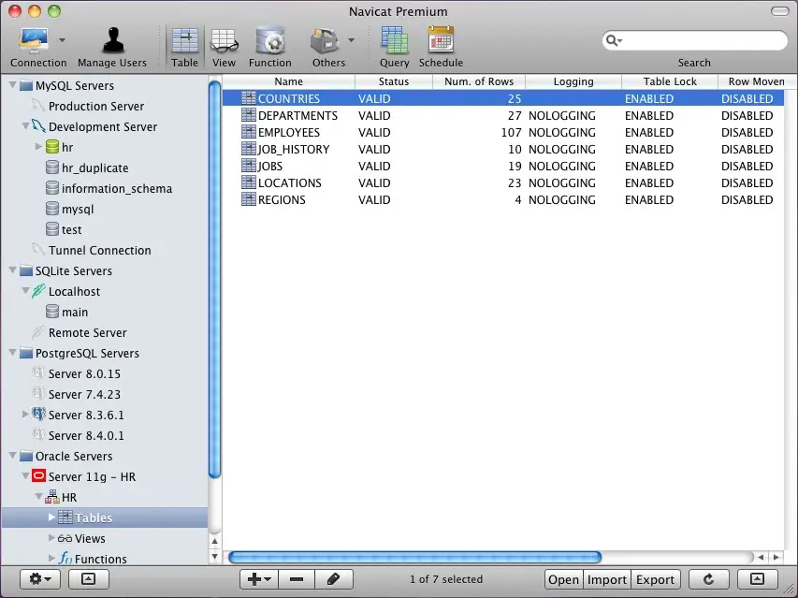Select the JOB_HISTORY table row

point(502,149)
